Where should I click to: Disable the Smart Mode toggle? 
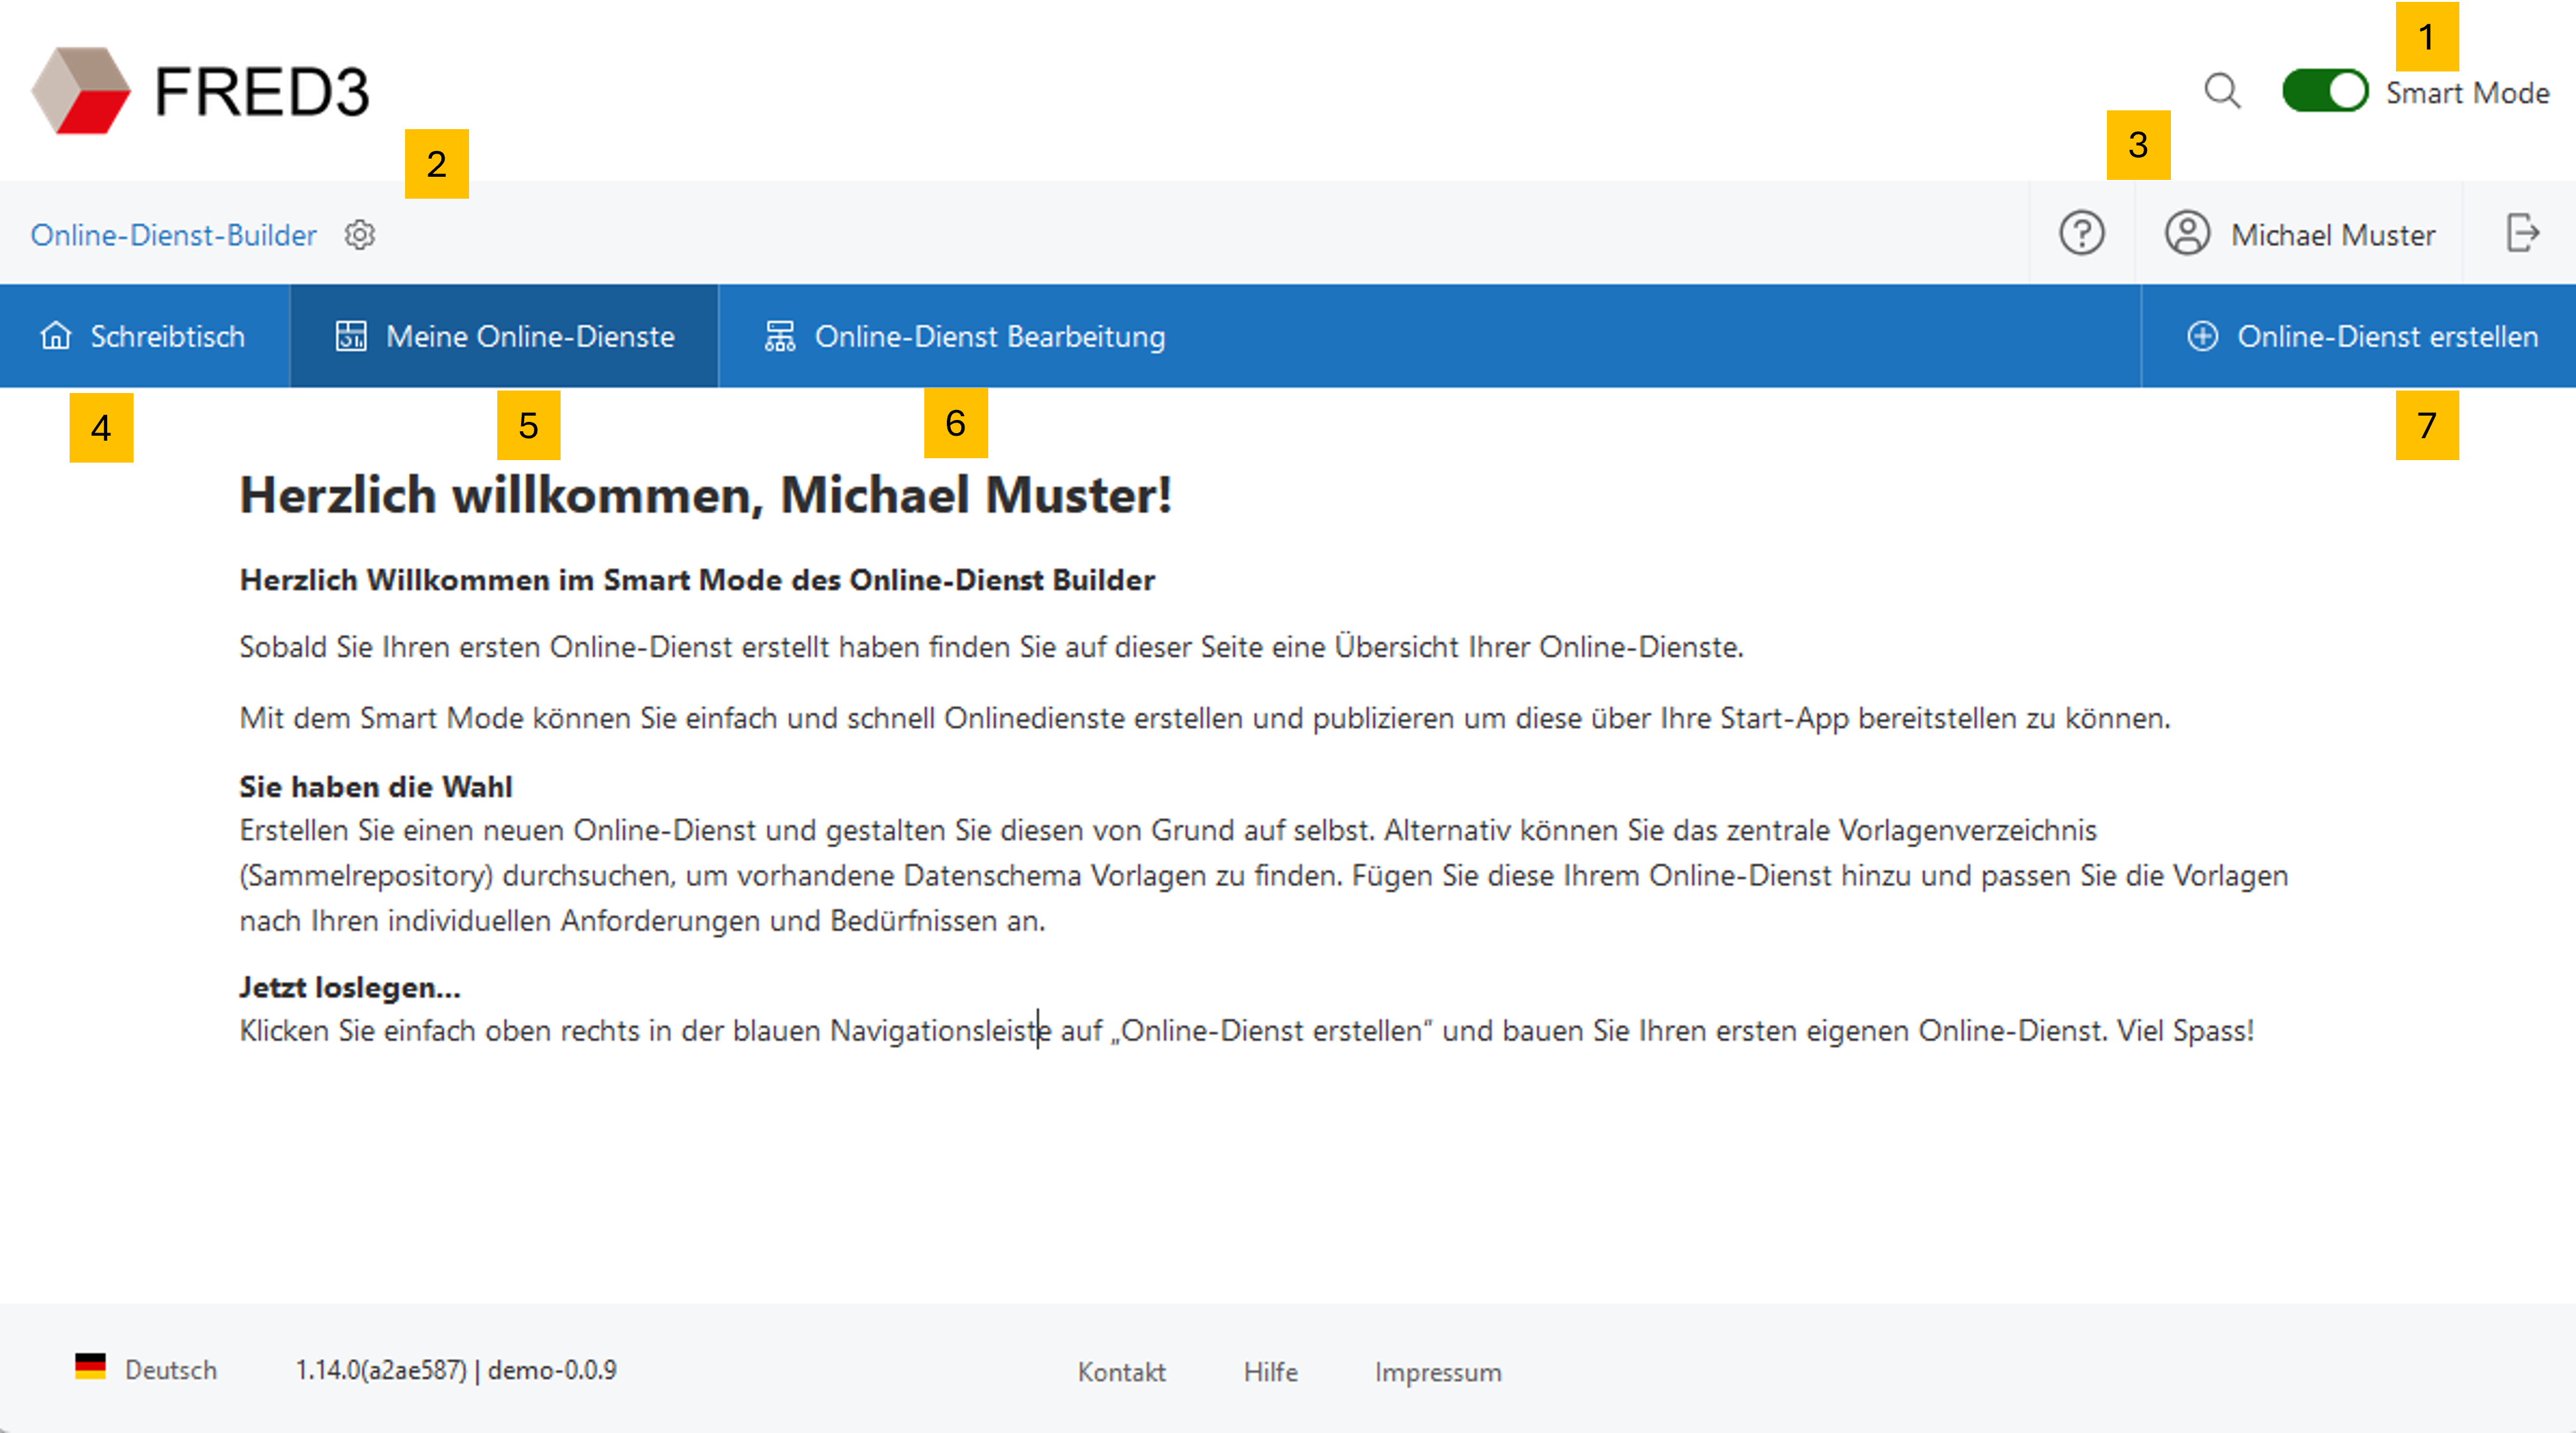tap(2324, 91)
